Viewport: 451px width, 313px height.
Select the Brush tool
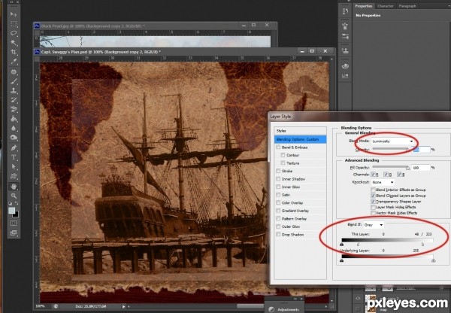(14, 81)
